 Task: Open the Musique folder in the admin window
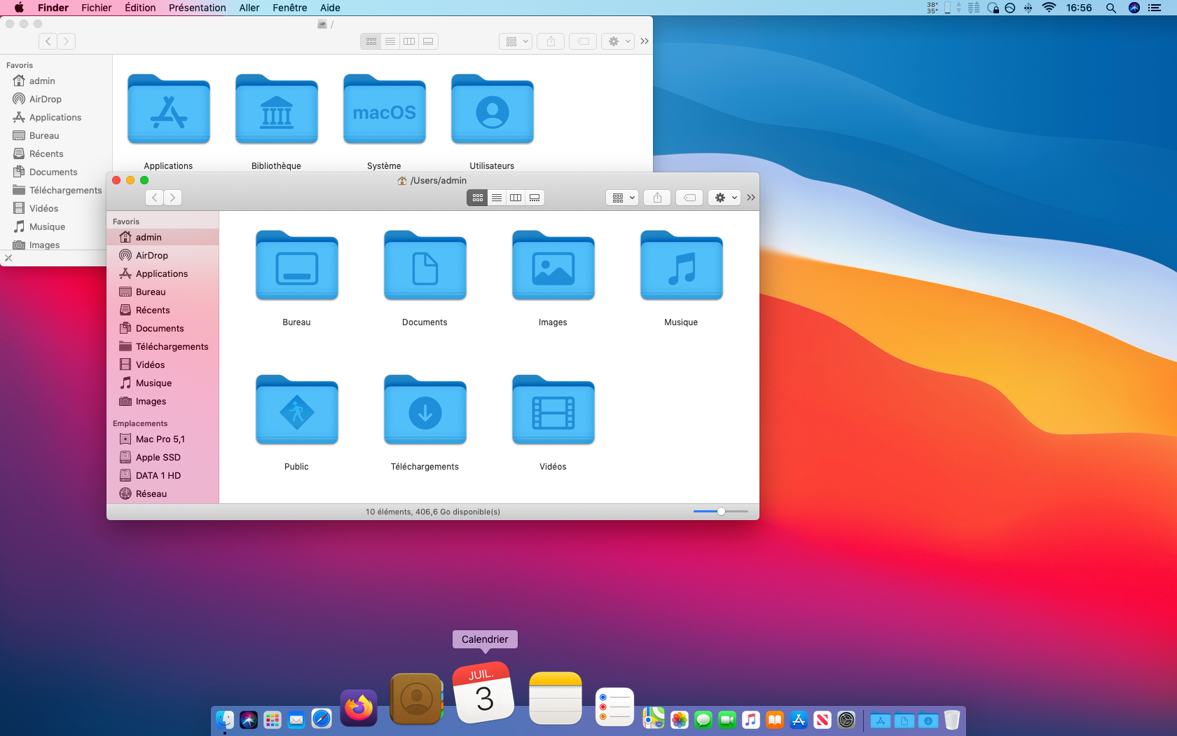point(681,267)
